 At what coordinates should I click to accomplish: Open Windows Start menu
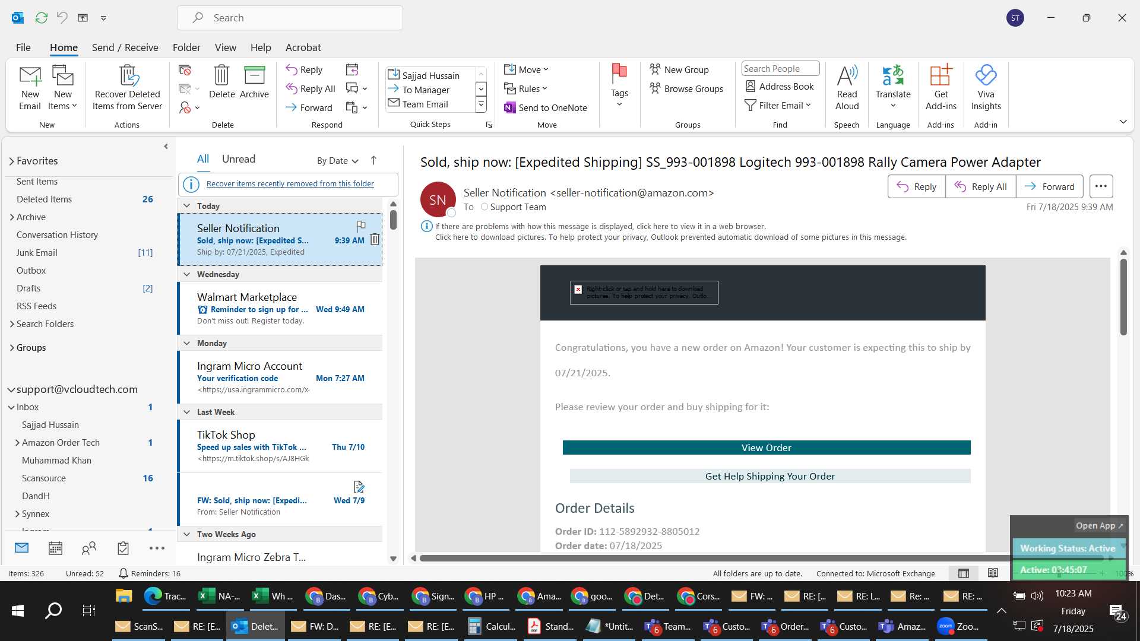(18, 610)
